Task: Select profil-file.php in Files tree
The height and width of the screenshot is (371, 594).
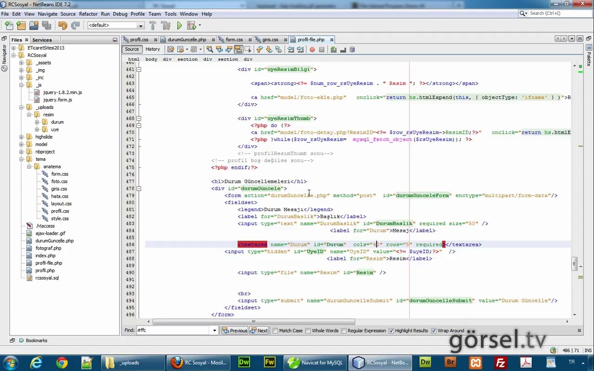Action: tap(49, 263)
